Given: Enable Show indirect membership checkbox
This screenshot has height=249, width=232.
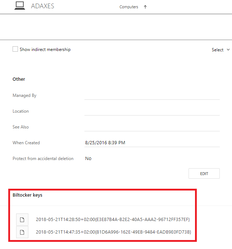Looking at the screenshot, I should point(15,49).
